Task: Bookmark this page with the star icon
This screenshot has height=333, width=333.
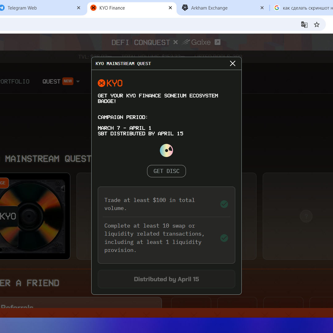Action: [x=317, y=25]
